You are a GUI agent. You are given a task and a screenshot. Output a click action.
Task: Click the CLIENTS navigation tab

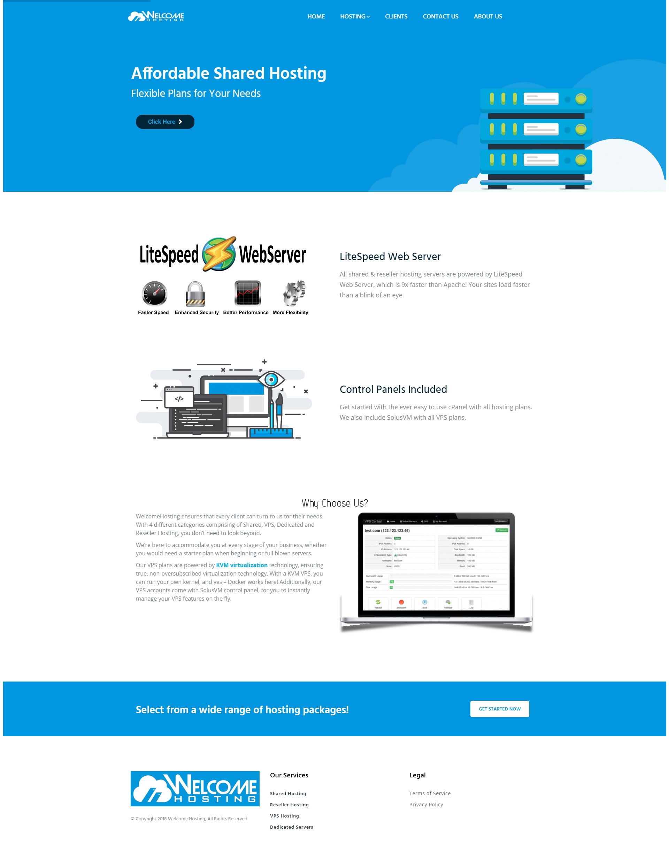(x=396, y=16)
